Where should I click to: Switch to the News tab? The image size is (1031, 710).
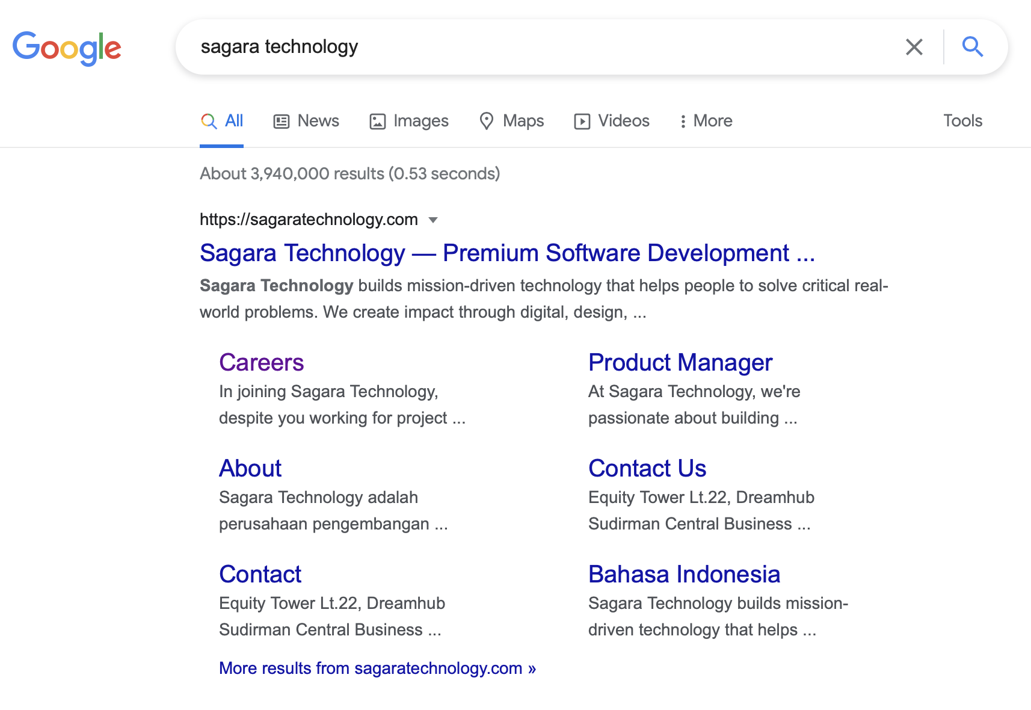[x=306, y=121]
